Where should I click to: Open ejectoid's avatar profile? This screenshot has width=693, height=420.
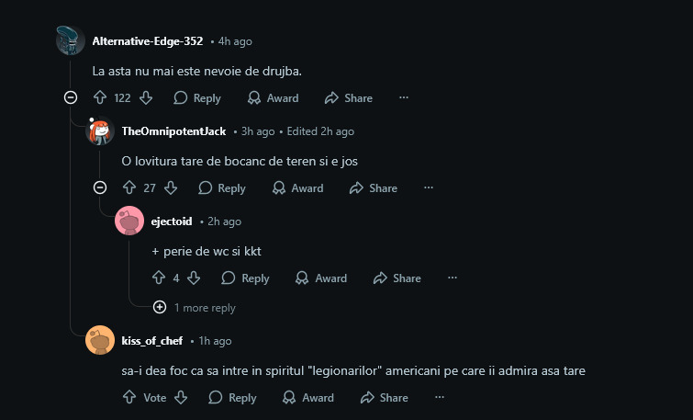point(129,221)
